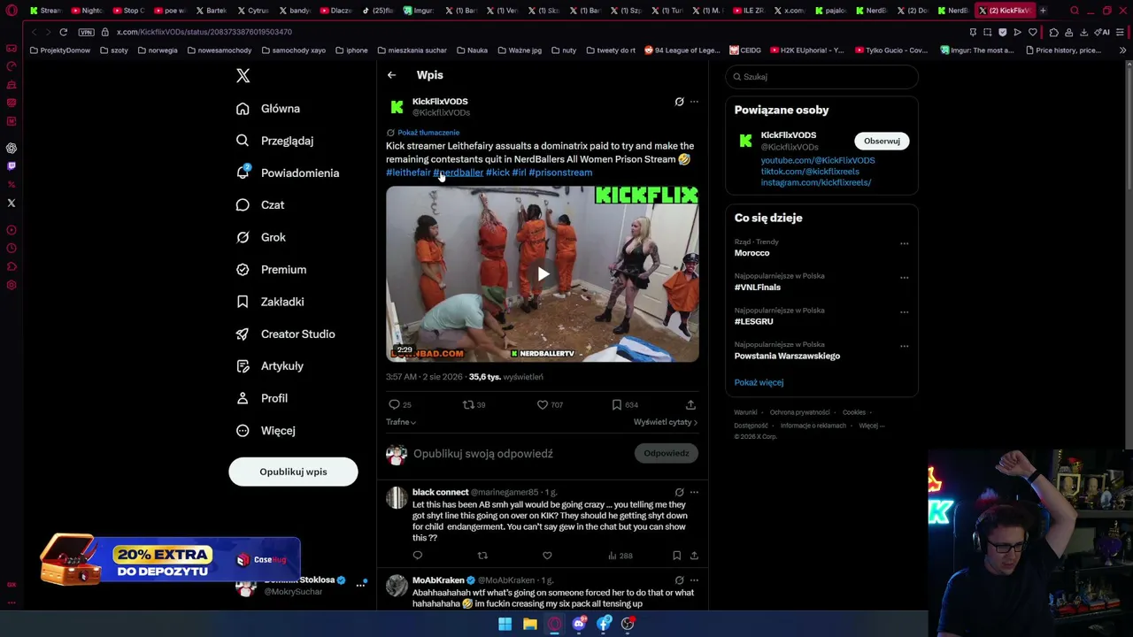Bookmark black connect's comment
This screenshot has height=637, width=1133.
pos(676,556)
